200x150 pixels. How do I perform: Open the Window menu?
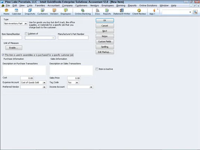[164, 6]
